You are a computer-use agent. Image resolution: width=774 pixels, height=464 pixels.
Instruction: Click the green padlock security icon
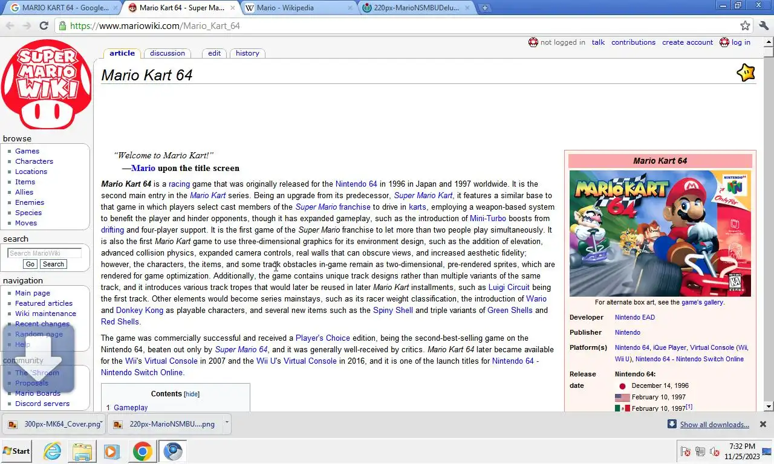62,25
